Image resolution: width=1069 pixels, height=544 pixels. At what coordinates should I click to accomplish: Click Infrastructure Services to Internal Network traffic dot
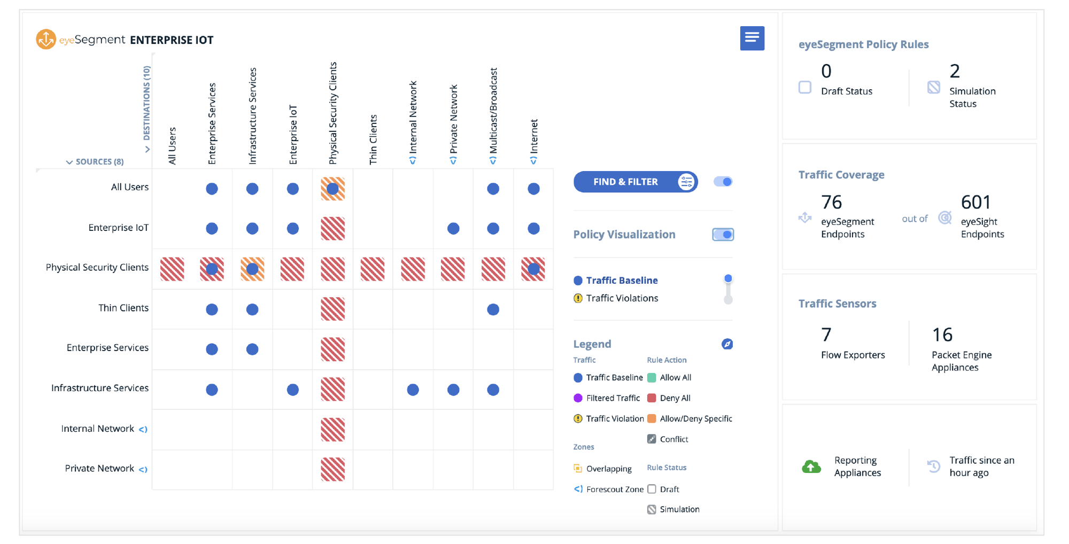coord(413,390)
